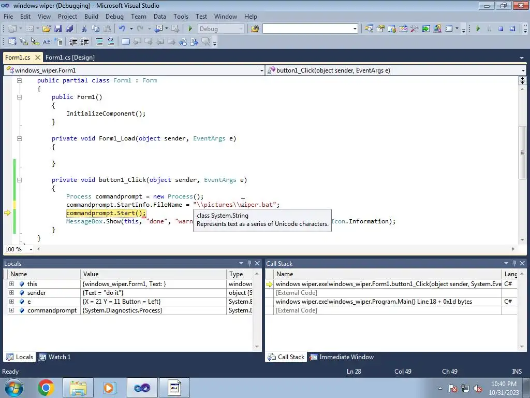This screenshot has width=530, height=398.
Task: Collapse the Form1_Load method outlining box
Action: click(19, 138)
